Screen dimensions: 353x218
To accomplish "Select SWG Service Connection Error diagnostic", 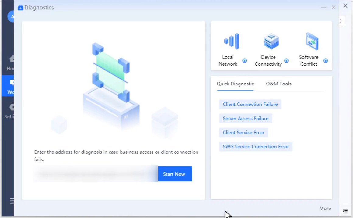I will coord(256,147).
